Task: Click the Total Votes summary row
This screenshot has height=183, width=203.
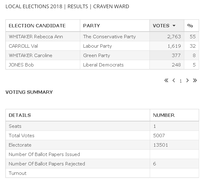Action: click(21, 136)
